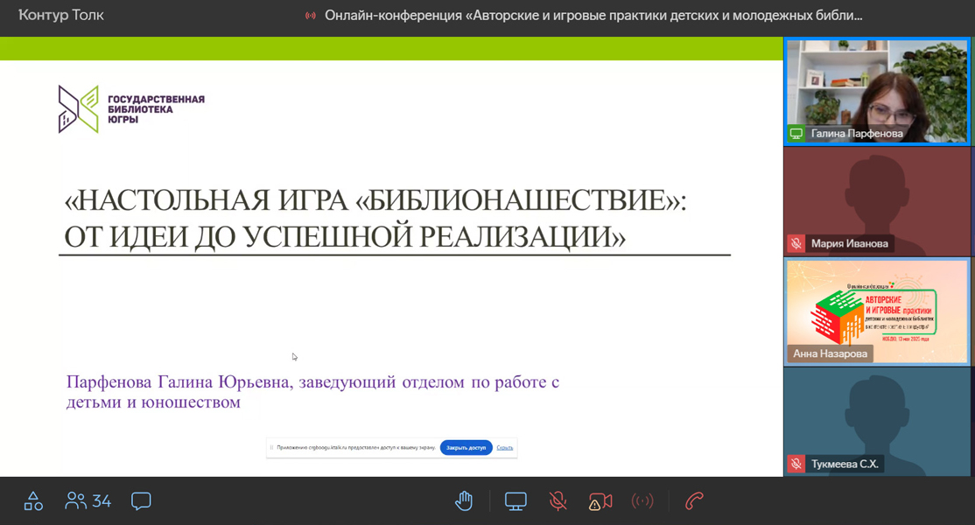Screen dimensions: 975x525
Task: Open the apps and shapes menu icon
Action: pos(33,501)
